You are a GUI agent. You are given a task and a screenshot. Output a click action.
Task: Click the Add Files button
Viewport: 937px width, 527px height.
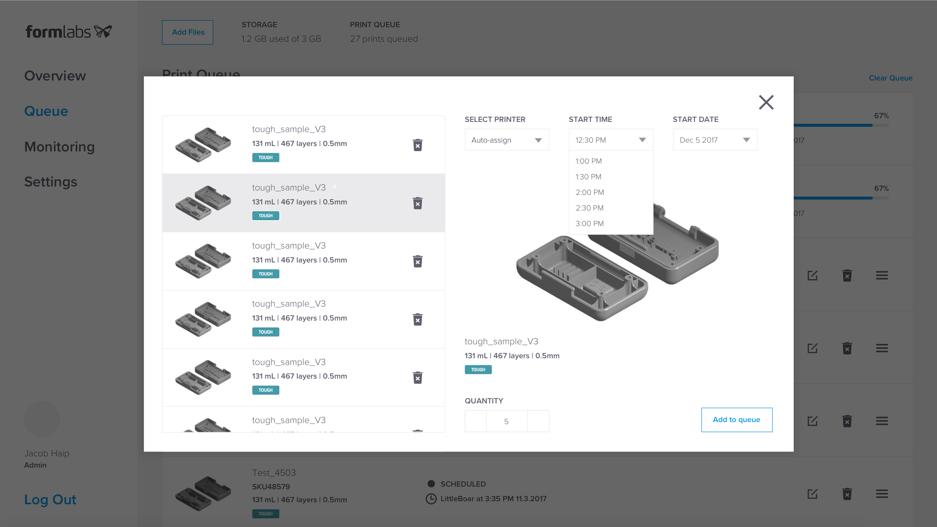click(188, 32)
